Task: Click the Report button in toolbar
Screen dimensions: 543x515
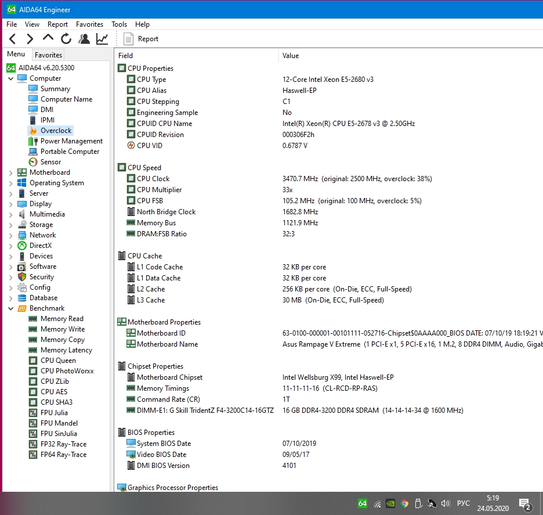Action: (141, 39)
